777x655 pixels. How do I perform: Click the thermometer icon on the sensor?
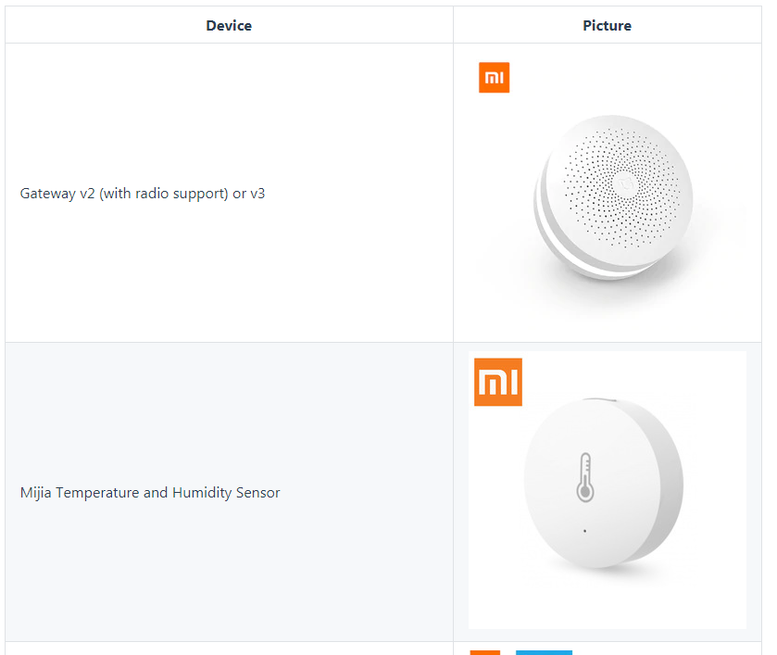tap(585, 477)
